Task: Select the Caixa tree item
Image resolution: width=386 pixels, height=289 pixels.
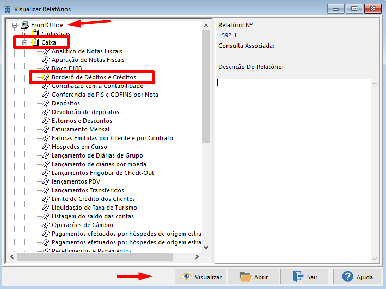Action: click(x=49, y=42)
